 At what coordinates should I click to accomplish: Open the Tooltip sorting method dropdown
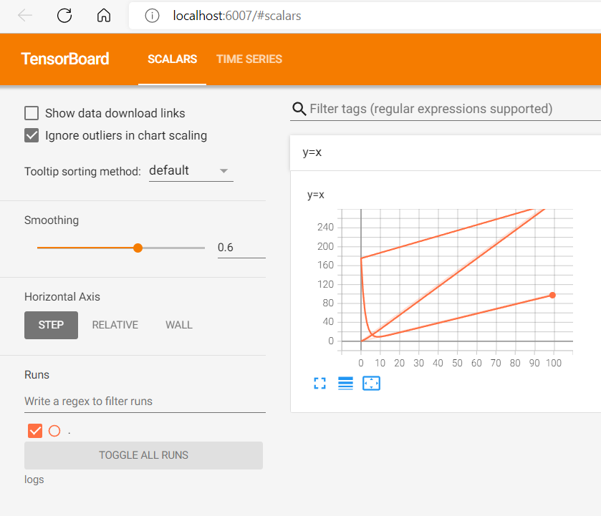191,170
